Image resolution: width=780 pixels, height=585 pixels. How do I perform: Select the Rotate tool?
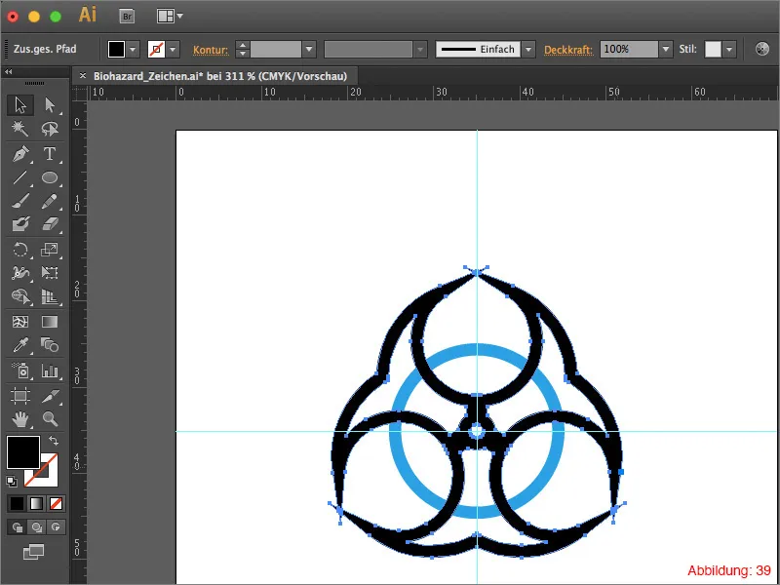pos(19,250)
